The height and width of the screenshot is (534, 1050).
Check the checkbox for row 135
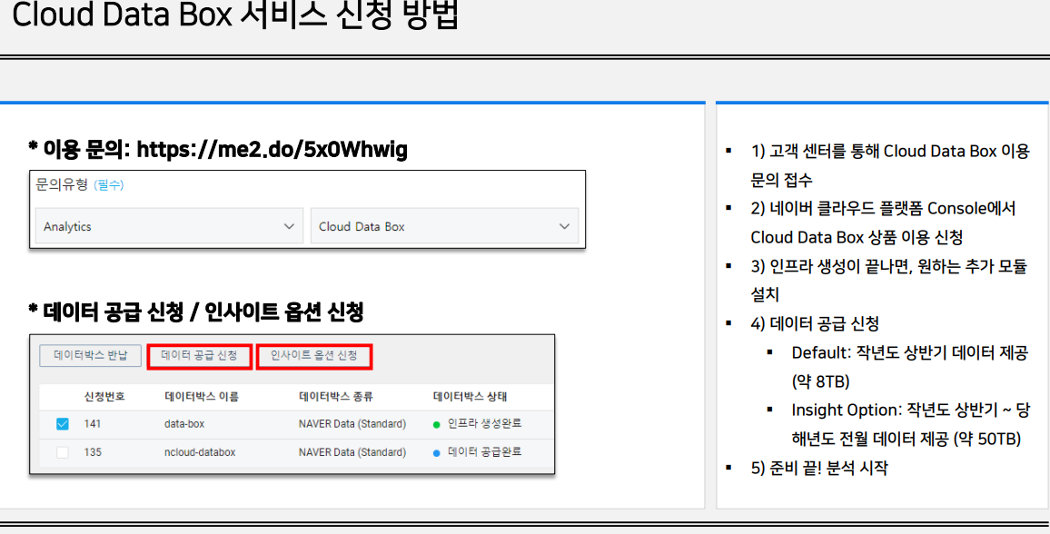(63, 452)
